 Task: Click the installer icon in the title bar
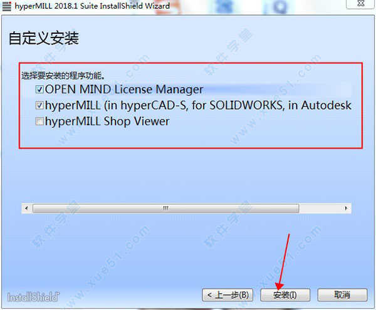coord(7,6)
